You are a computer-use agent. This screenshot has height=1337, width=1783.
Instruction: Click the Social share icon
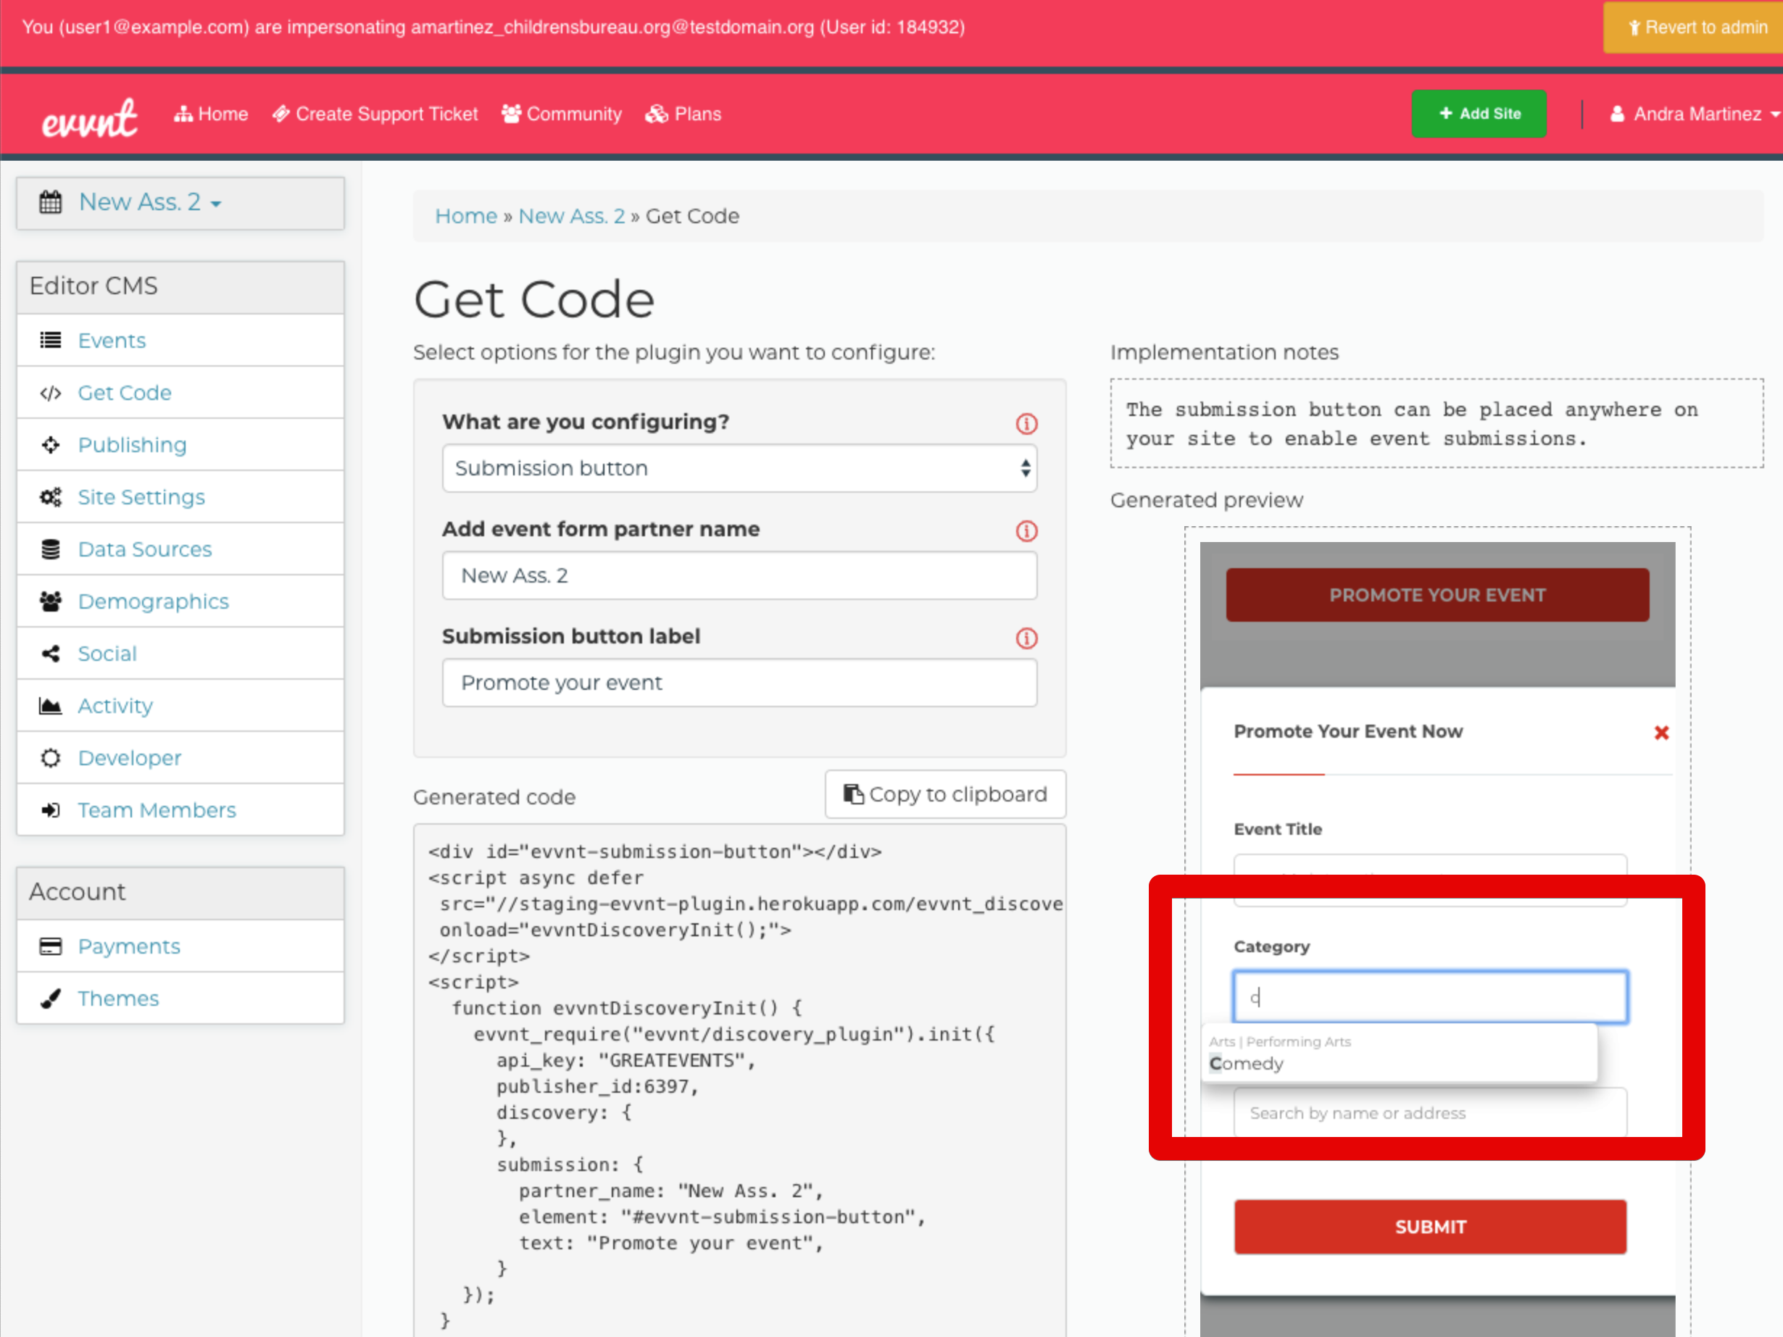click(51, 654)
